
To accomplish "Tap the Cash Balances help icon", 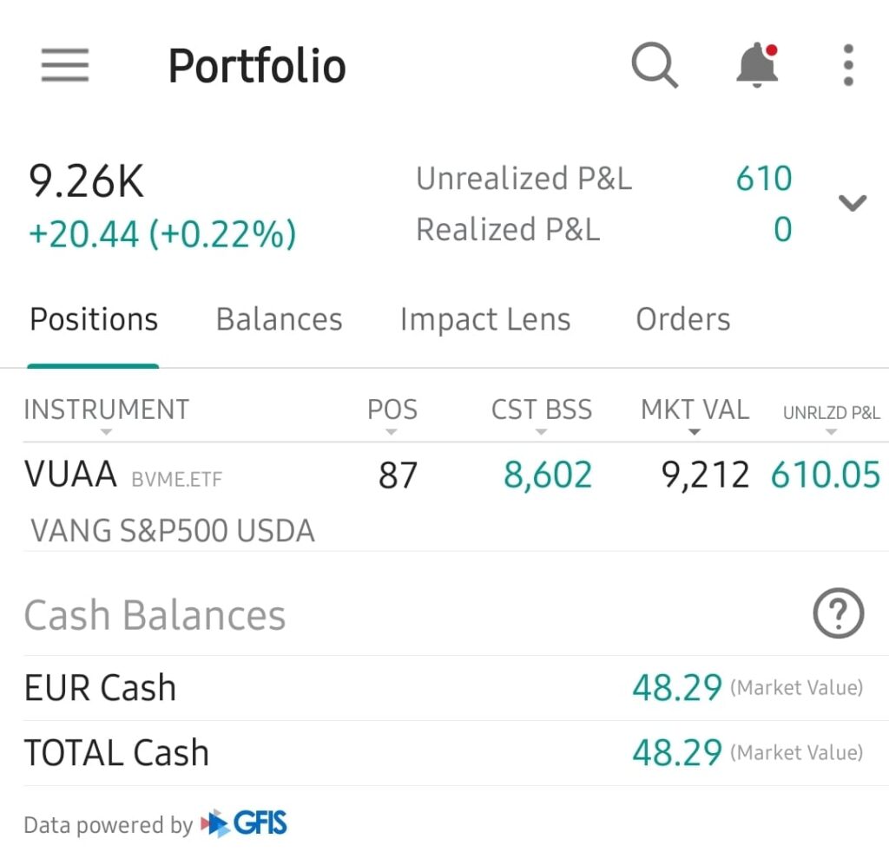I will pos(838,614).
